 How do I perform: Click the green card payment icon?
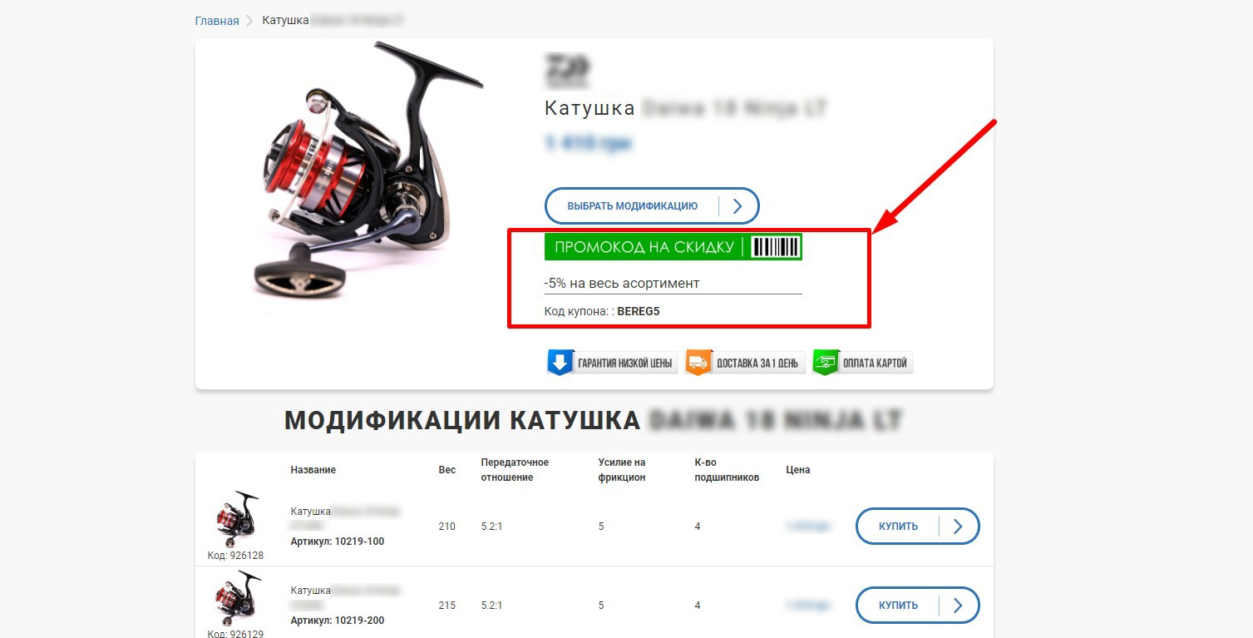point(826,363)
